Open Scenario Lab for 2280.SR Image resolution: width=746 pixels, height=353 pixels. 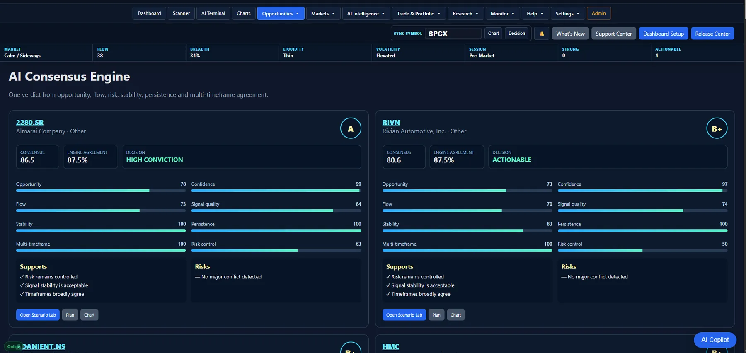pyautogui.click(x=38, y=315)
